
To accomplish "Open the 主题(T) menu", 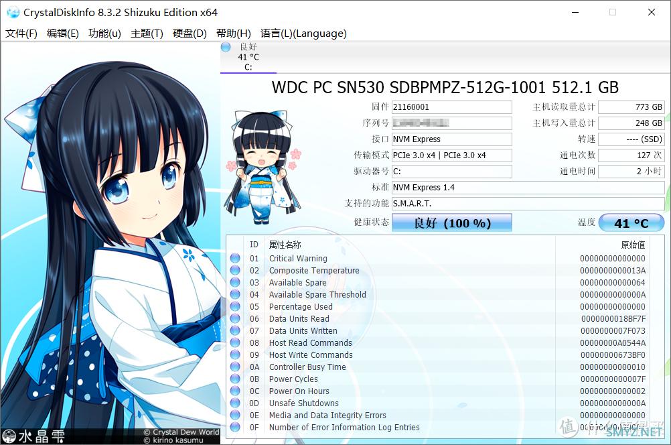I will click(147, 34).
